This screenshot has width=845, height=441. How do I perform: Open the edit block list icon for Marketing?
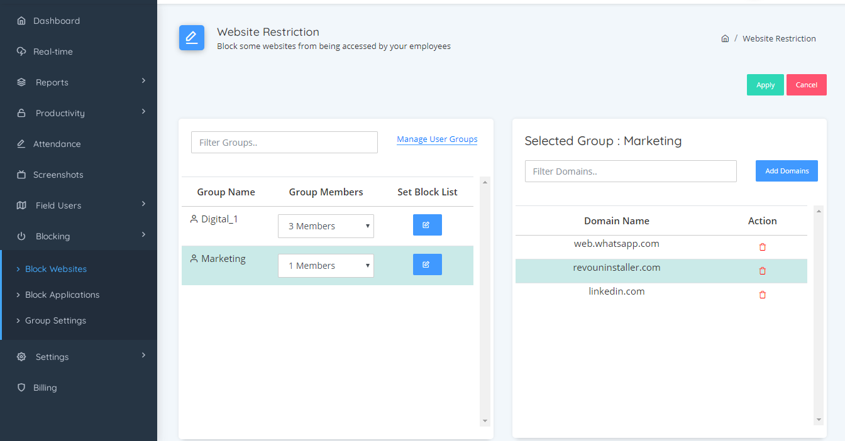tap(427, 264)
